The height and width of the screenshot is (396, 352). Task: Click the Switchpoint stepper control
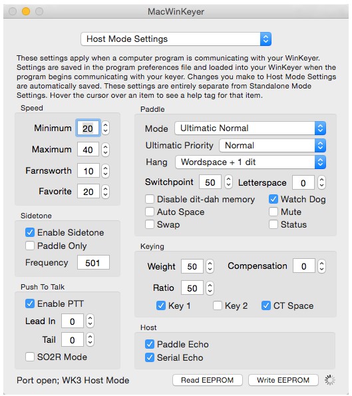(x=228, y=182)
